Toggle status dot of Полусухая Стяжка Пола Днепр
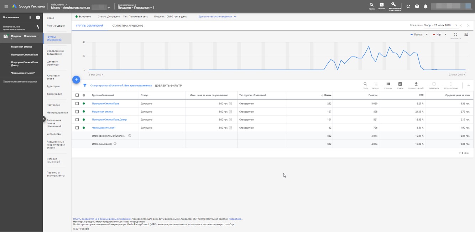This screenshot has height=232, width=475. point(84,120)
